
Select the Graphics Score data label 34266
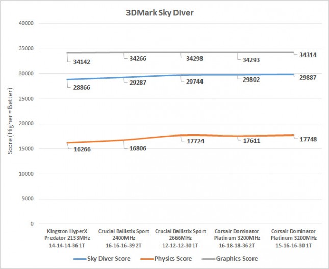pyautogui.click(x=138, y=58)
